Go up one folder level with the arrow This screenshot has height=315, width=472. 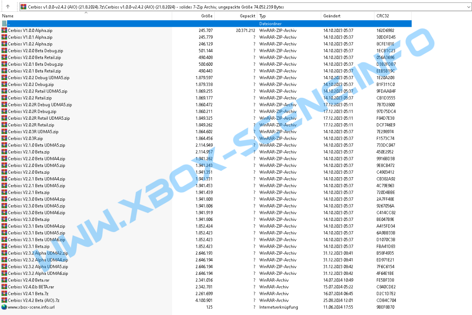point(8,7)
